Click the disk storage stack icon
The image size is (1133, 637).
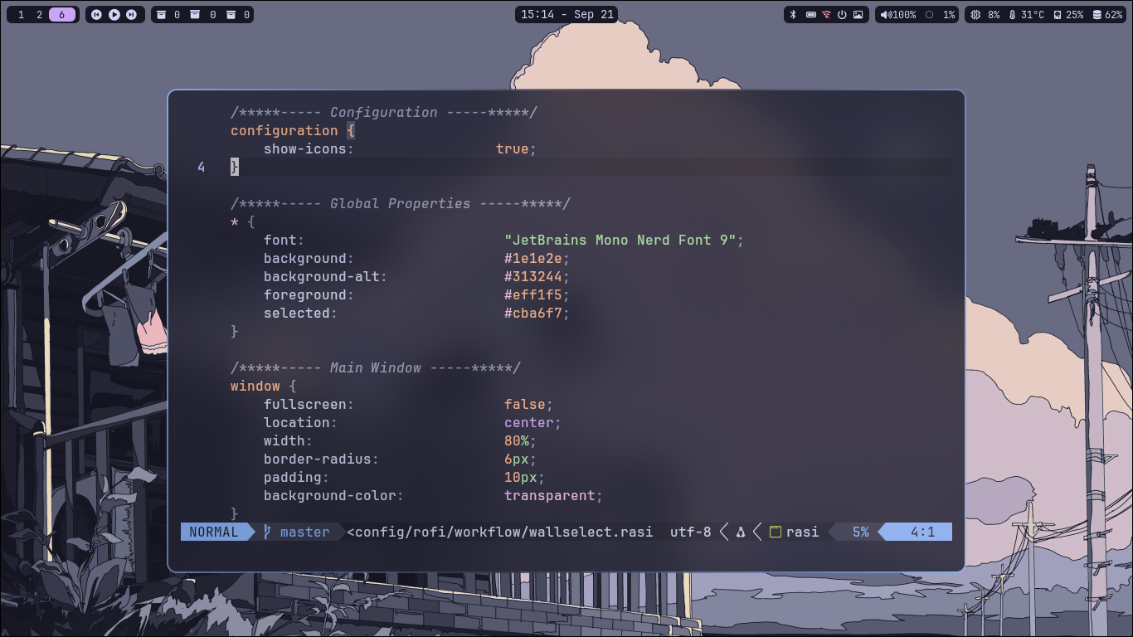tap(1097, 15)
